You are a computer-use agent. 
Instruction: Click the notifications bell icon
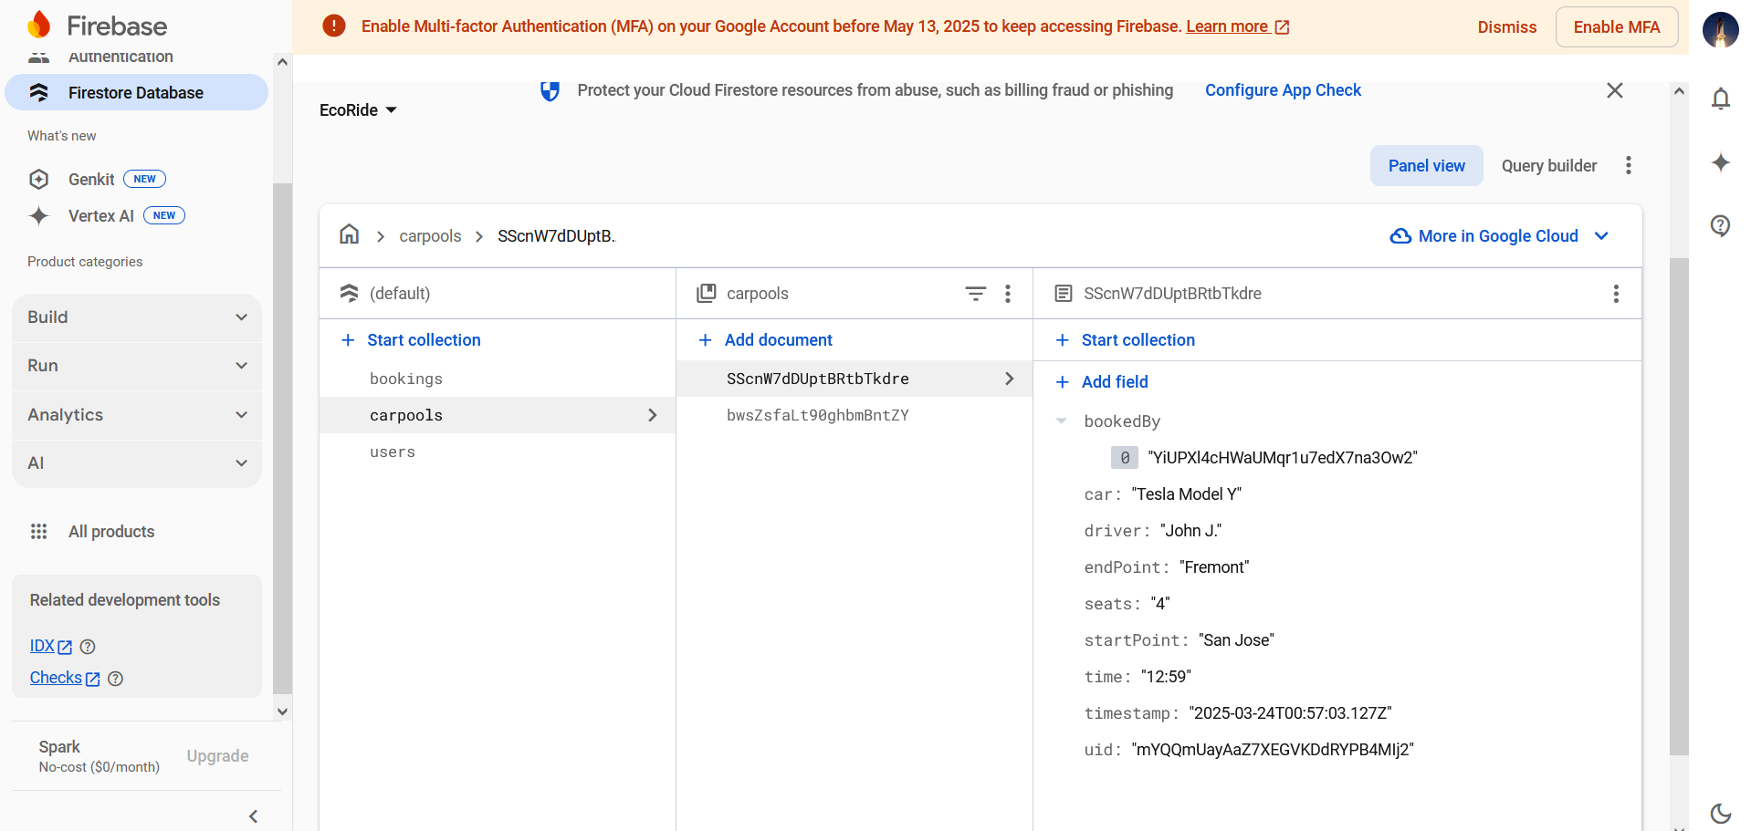tap(1720, 99)
